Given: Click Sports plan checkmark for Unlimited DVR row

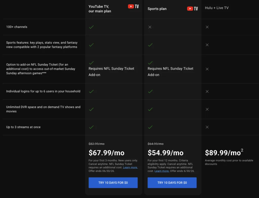Looking at the screenshot, I should tap(150, 109).
